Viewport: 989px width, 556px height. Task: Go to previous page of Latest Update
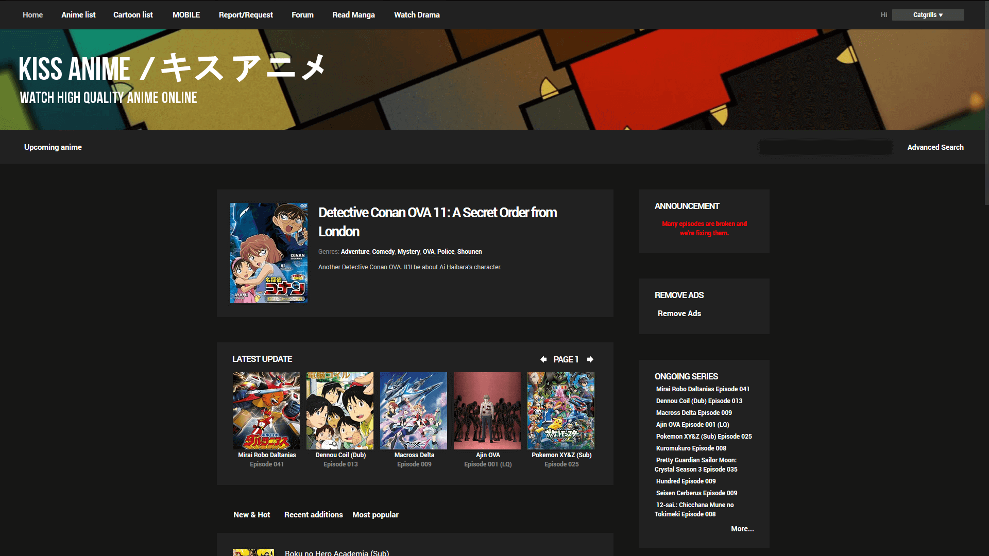[x=543, y=359]
